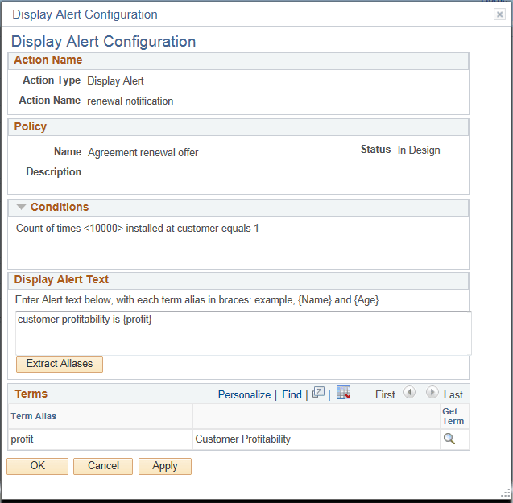The image size is (513, 503).
Task: Open Terms grid in new window icon
Action: coord(318,392)
